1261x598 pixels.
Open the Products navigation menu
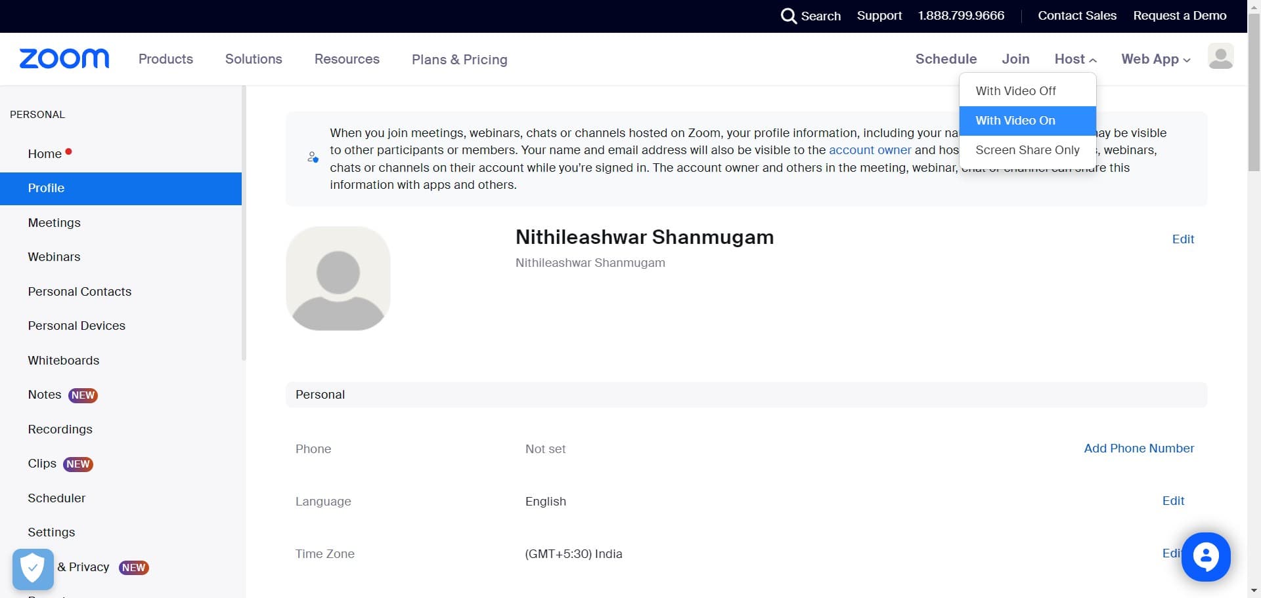point(166,59)
